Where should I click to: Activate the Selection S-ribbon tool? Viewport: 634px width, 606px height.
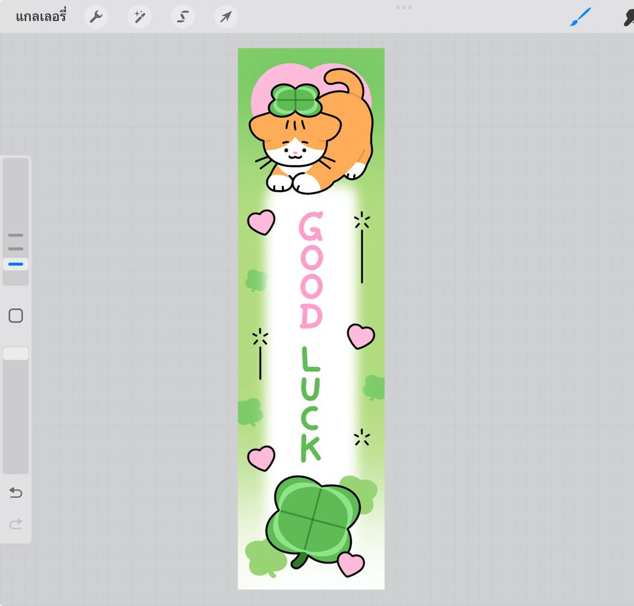tap(183, 16)
